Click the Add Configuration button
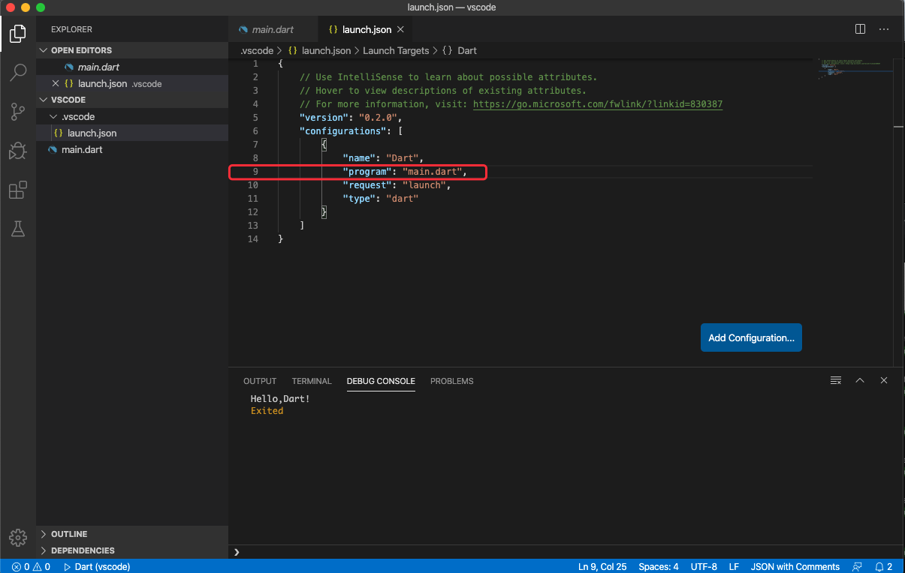Image resolution: width=905 pixels, height=573 pixels. [x=751, y=337]
